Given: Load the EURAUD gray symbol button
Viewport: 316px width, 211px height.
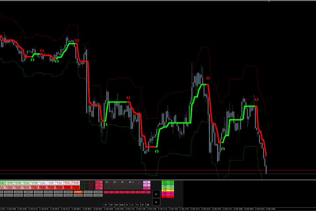Looking at the screenshot, I should pos(48,192).
